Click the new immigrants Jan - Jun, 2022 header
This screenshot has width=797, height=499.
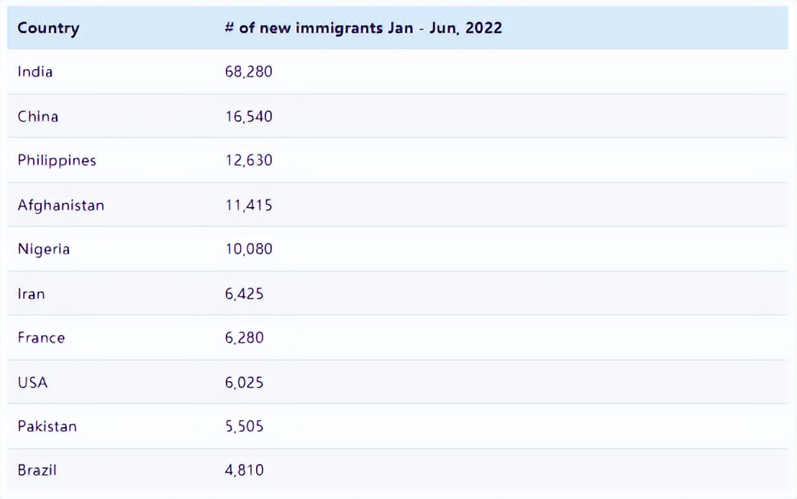coord(363,28)
